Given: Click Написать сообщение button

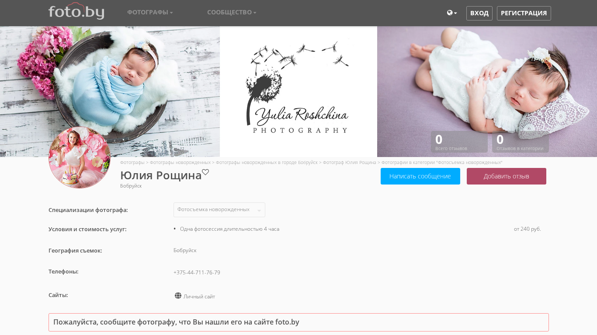Looking at the screenshot, I should [x=420, y=176].
